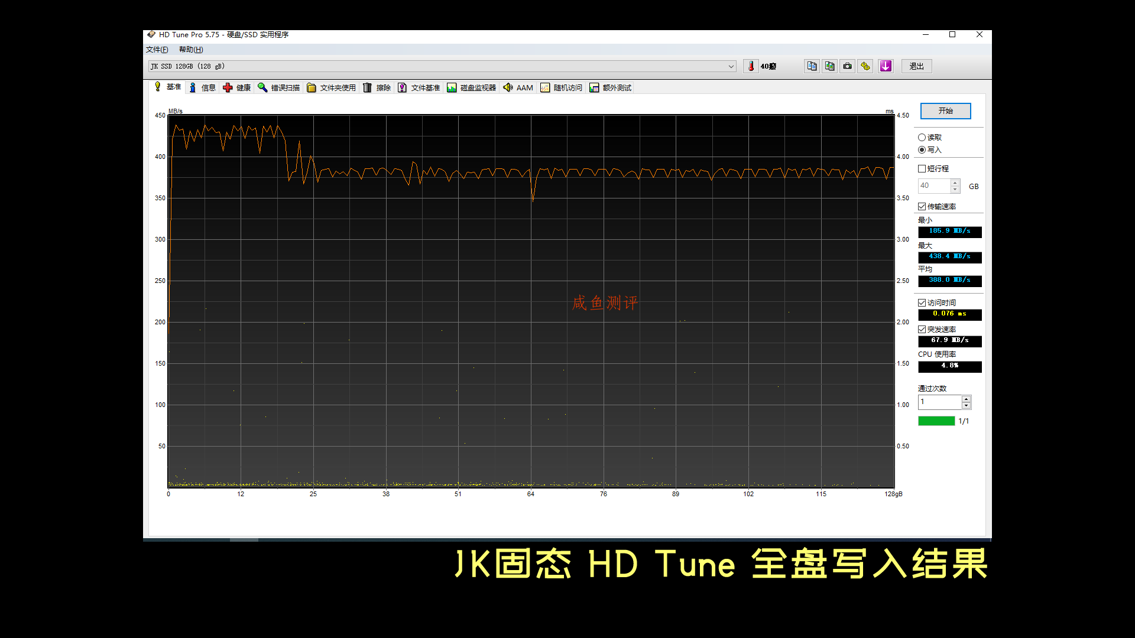The image size is (1135, 638).
Task: Open the 帮助 menu
Action: pos(191,50)
